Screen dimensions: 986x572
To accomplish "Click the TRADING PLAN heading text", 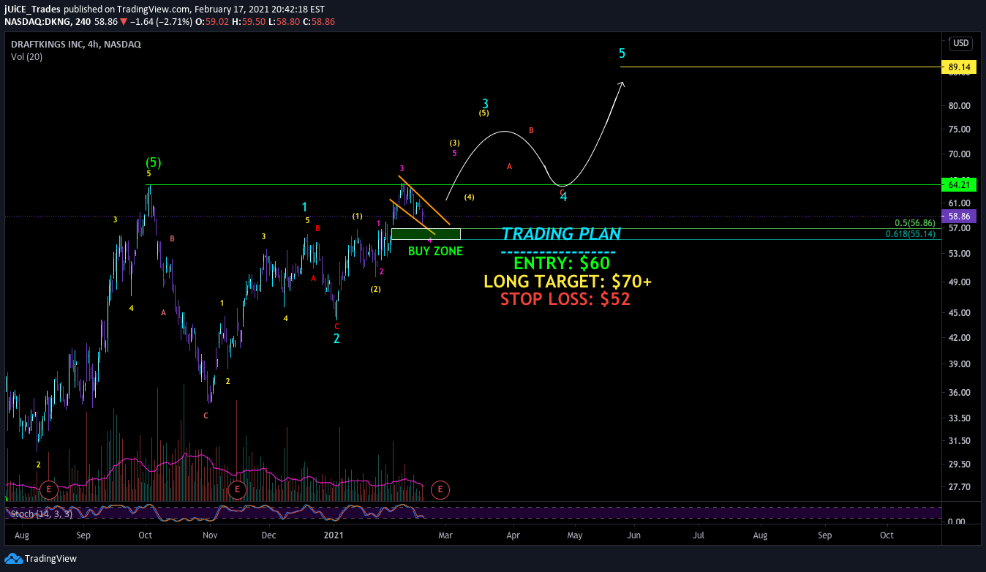I will (x=561, y=234).
